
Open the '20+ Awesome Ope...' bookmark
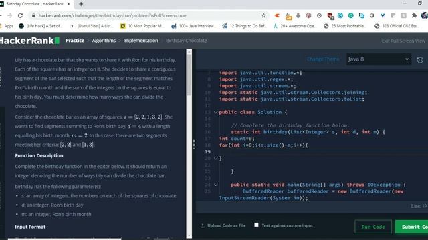click(x=295, y=26)
